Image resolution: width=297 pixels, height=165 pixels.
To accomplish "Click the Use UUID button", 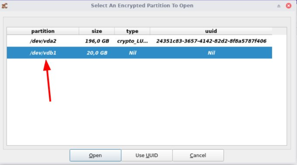I will click(x=147, y=155).
